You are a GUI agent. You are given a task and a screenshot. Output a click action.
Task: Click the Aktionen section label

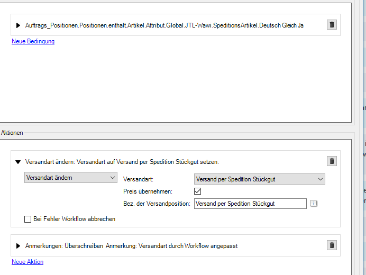tap(12, 133)
